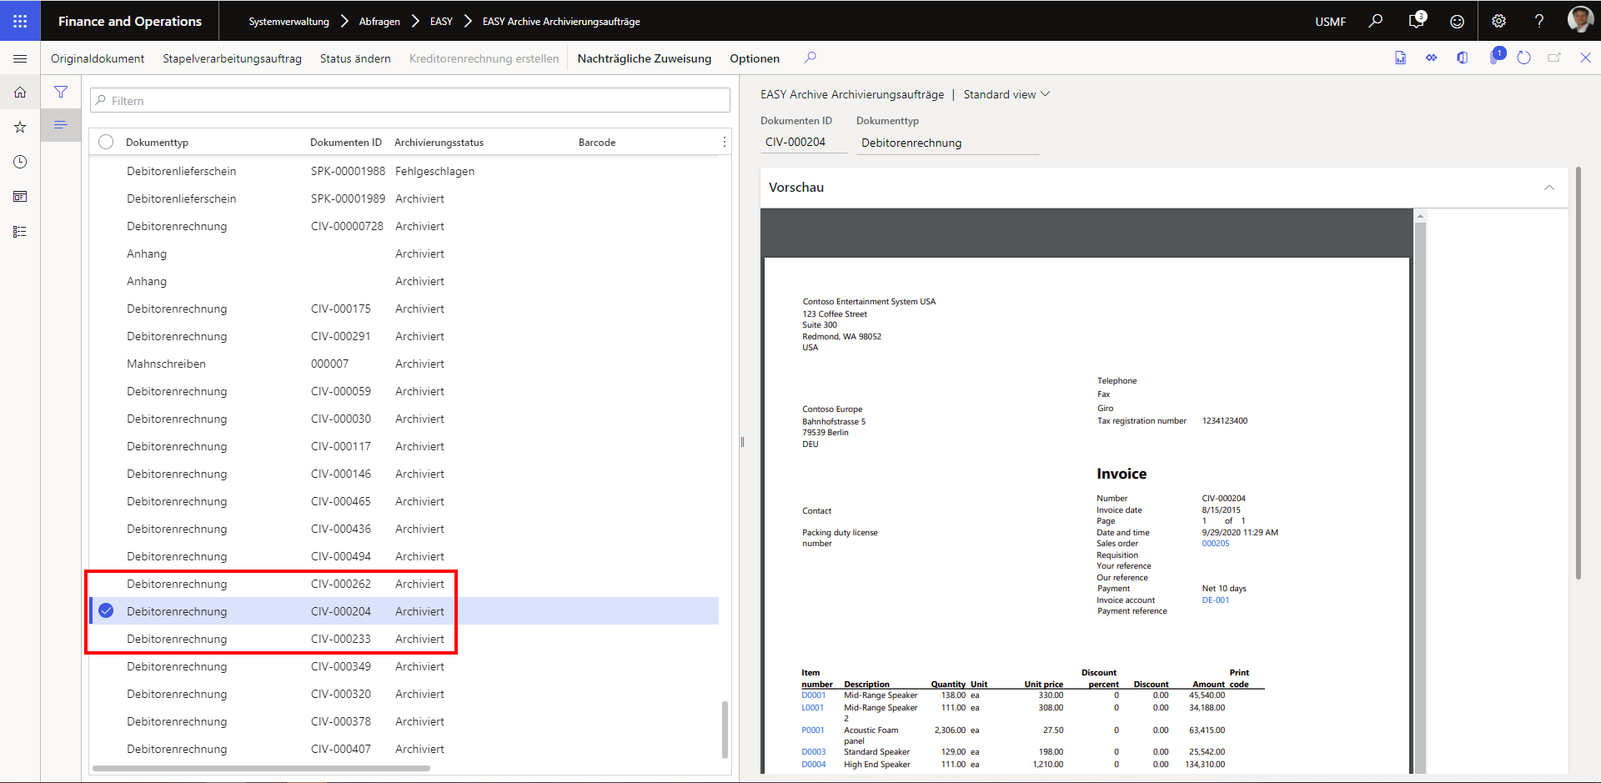Open the app launcher waffle icon

[x=20, y=21]
